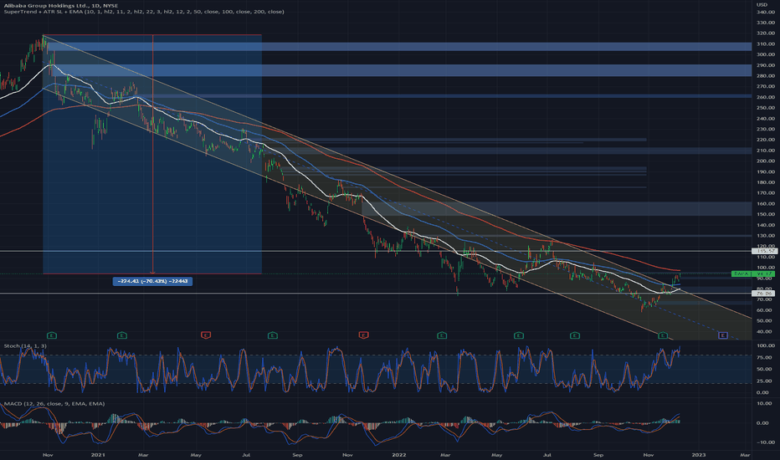Image resolution: width=780 pixels, height=460 pixels.
Task: Click the USD currency label on price axis
Action: pyautogui.click(x=762, y=4)
